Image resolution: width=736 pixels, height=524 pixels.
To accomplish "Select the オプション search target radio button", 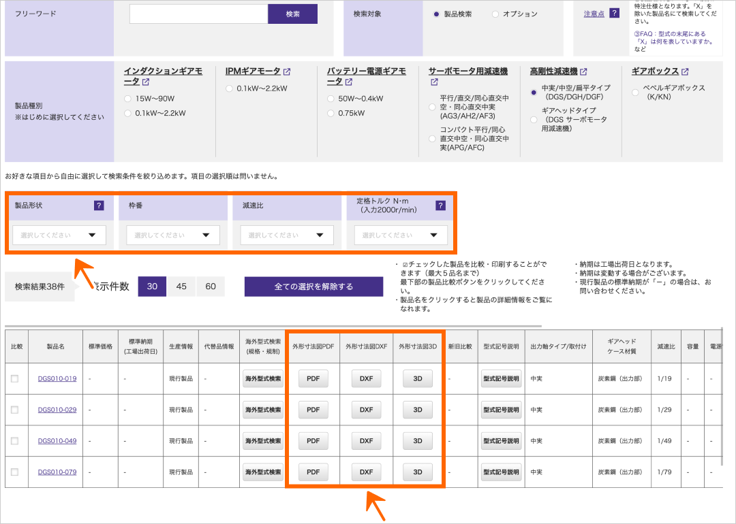I will pyautogui.click(x=495, y=14).
